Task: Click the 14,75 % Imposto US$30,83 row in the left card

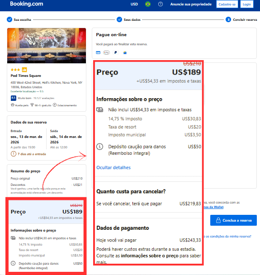Action: pos(51,245)
